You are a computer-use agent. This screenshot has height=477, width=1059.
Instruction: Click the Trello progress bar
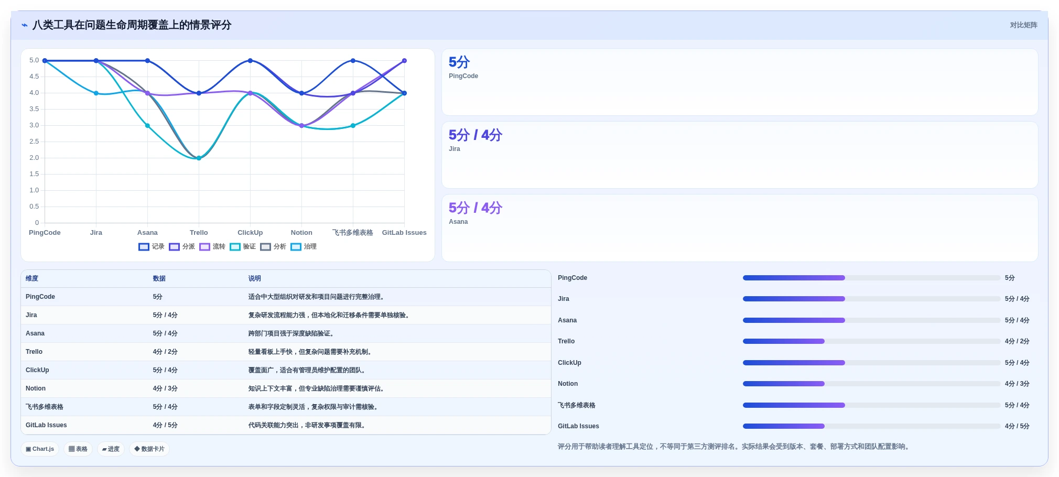click(x=871, y=341)
